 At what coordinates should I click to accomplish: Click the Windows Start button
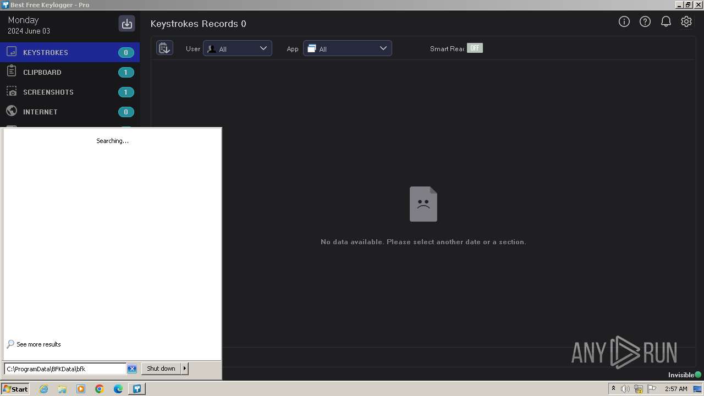tap(15, 389)
